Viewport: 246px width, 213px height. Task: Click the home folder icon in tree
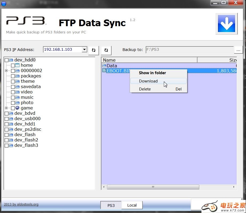coord(17,65)
